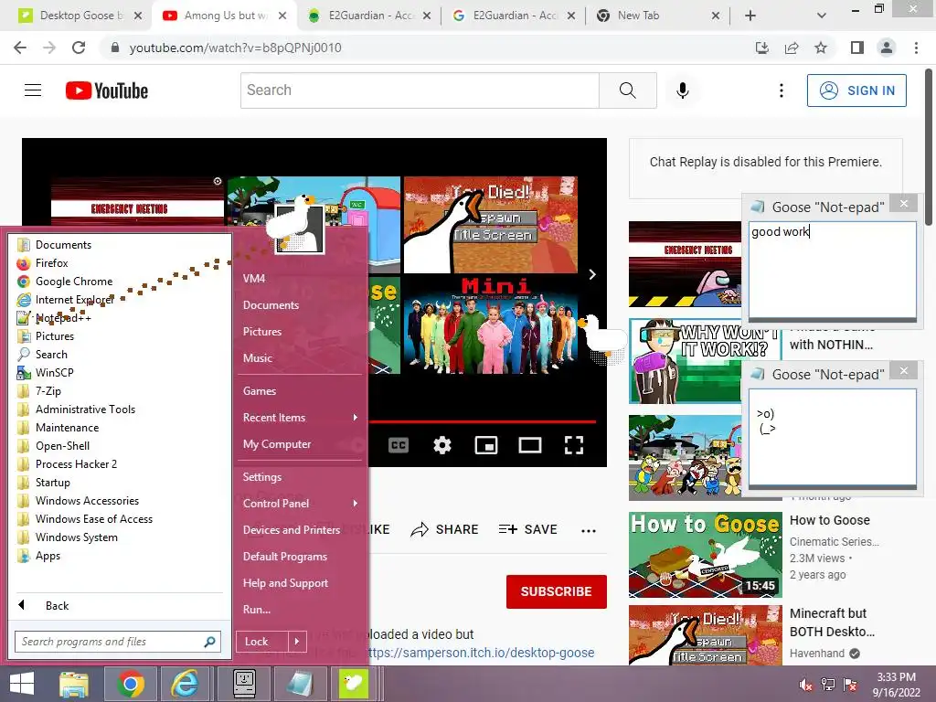Open Help and Support entry
Image resolution: width=936 pixels, height=702 pixels.
pos(285,583)
